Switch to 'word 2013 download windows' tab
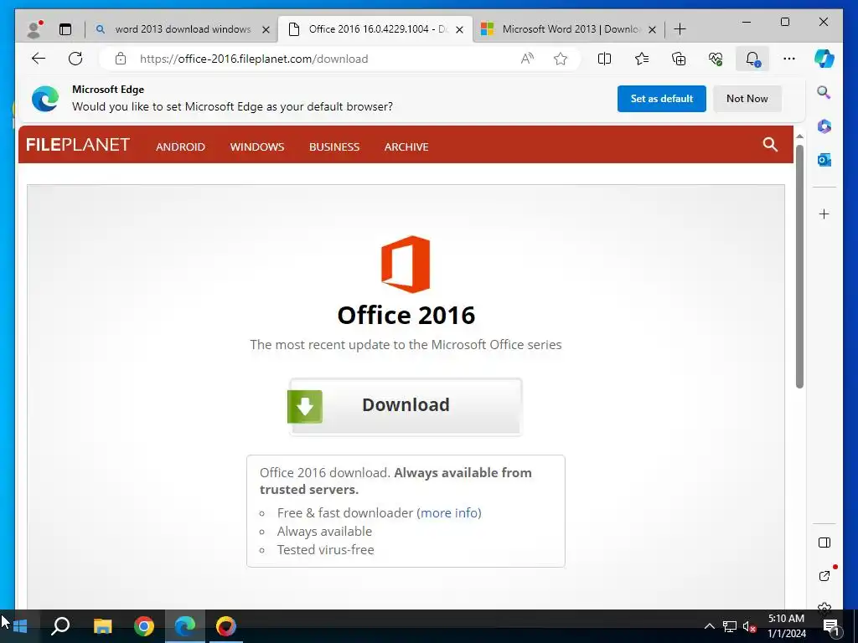 point(183,29)
